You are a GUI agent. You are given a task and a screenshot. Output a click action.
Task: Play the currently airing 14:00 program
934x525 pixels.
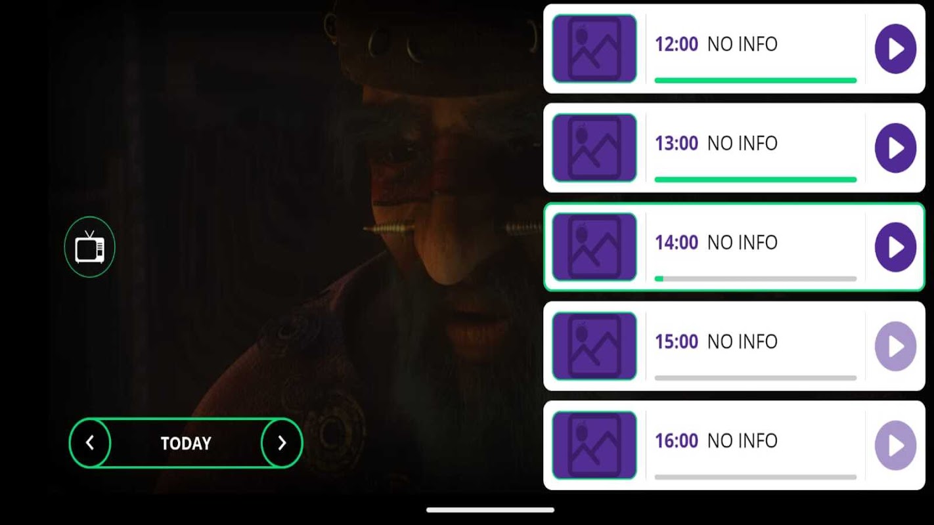(895, 247)
